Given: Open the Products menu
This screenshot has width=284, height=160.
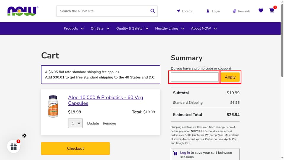Looking at the screenshot, I should tap(74, 28).
